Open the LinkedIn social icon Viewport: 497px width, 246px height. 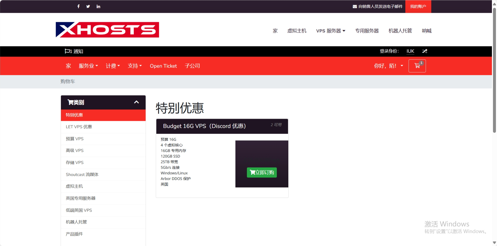coord(98,6)
